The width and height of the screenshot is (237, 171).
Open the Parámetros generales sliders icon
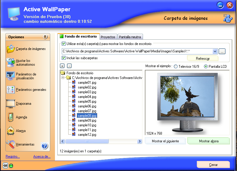coord(11,90)
